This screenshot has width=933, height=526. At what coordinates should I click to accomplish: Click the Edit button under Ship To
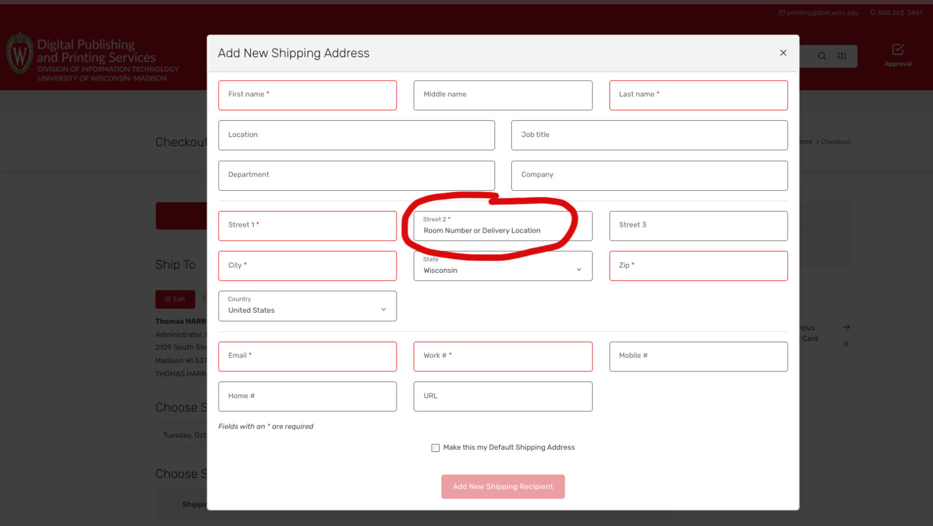176,299
